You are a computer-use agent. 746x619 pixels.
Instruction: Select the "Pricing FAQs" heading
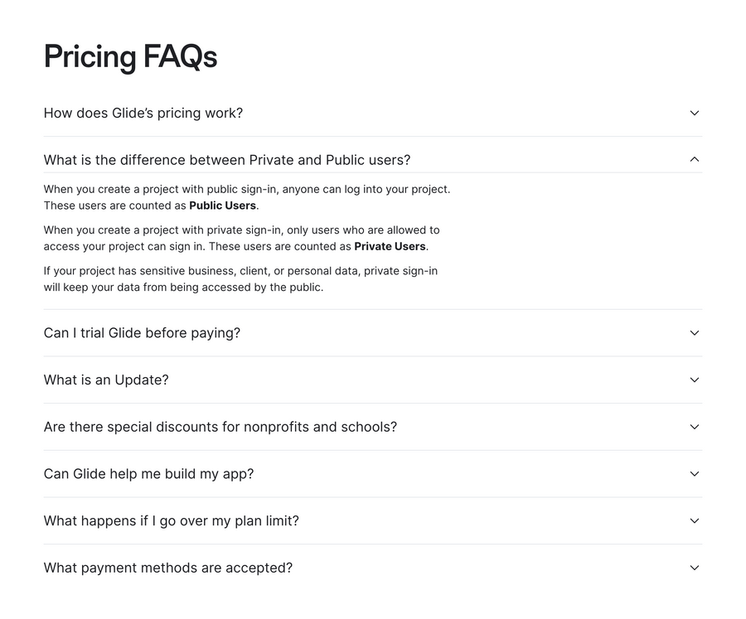[x=130, y=56]
